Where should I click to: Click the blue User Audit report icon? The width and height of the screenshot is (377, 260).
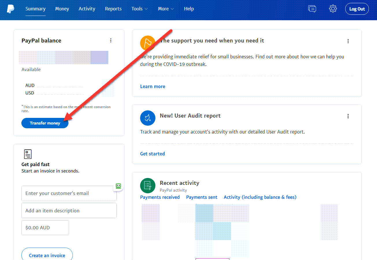148,118
